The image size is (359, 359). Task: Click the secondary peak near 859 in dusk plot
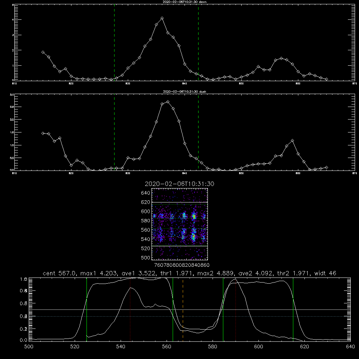pos(292,141)
